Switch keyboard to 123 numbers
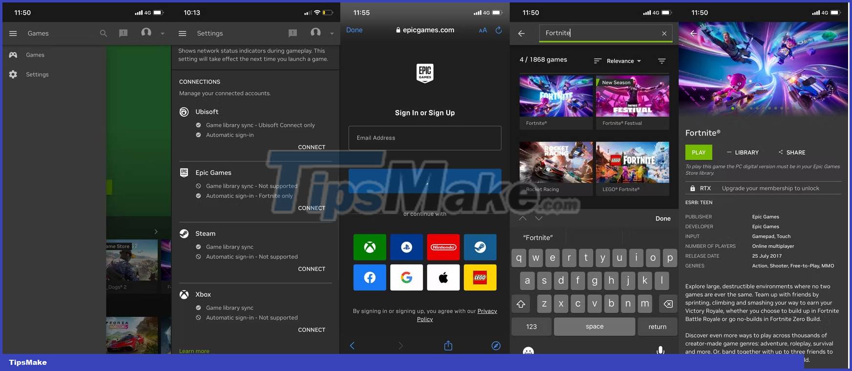This screenshot has width=852, height=371. coord(531,327)
